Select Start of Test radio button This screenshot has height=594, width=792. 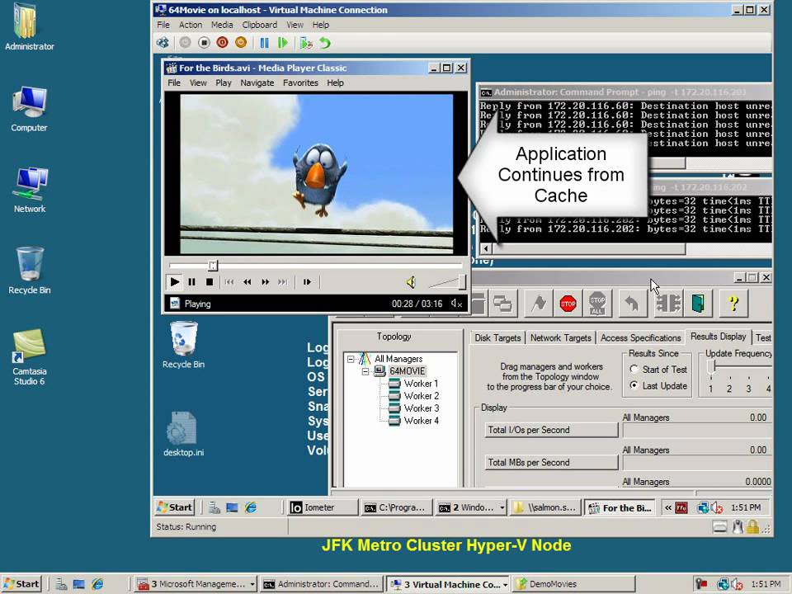pos(634,370)
